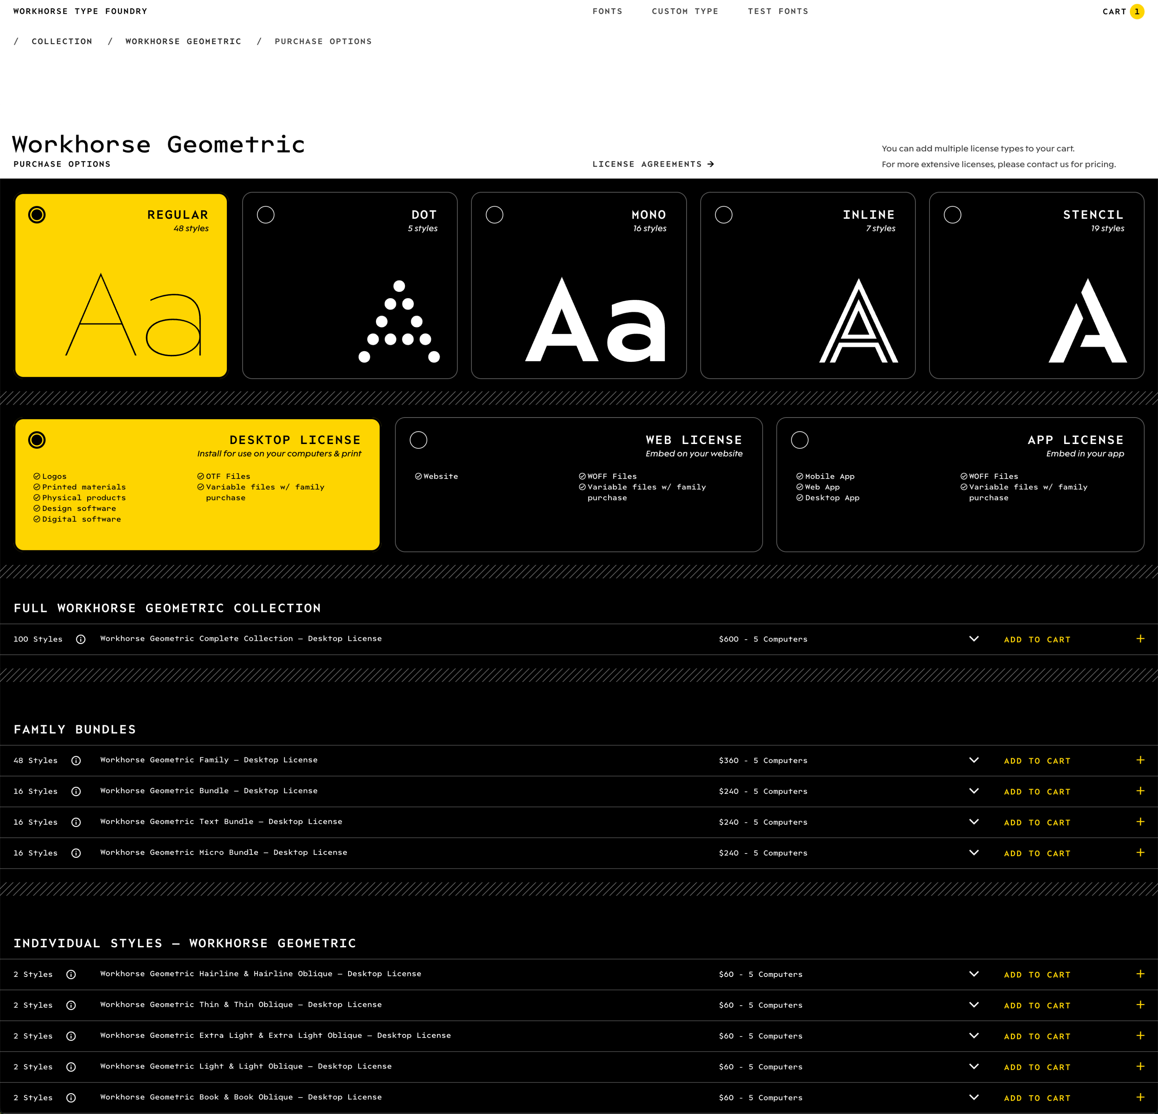The width and height of the screenshot is (1158, 1114).
Task: Select the Web License radio option
Action: [x=418, y=440]
